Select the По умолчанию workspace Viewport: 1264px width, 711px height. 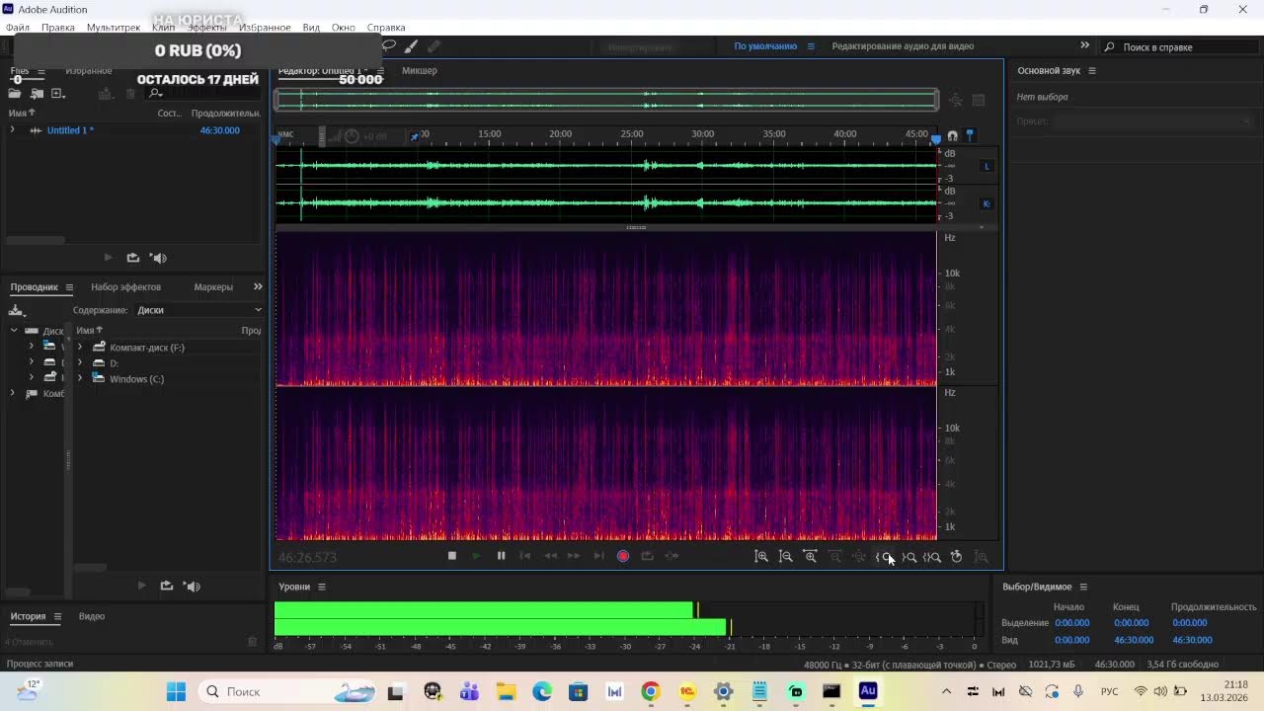pos(765,46)
